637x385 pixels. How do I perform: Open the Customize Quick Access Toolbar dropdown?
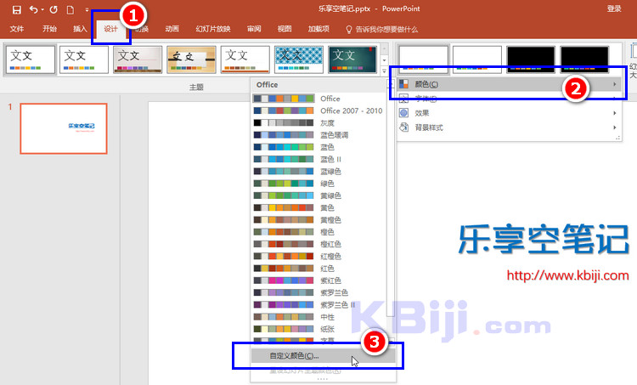[x=87, y=9]
